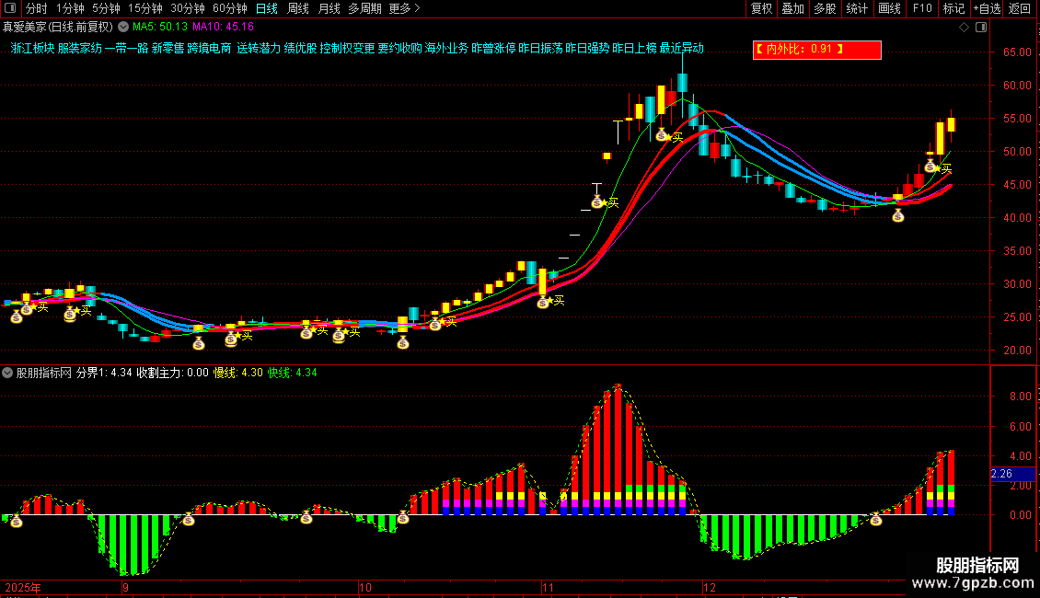Image resolution: width=1040 pixels, height=598 pixels.
Task: Switch to the 周线 weekly tab
Action: tap(298, 8)
